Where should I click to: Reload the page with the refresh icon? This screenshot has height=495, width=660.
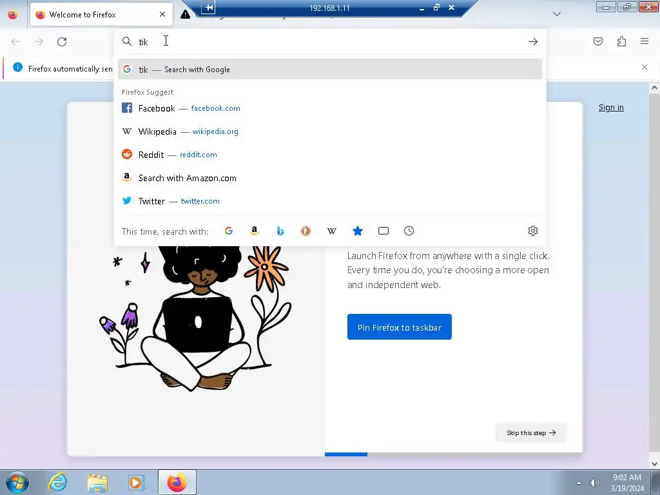(62, 42)
